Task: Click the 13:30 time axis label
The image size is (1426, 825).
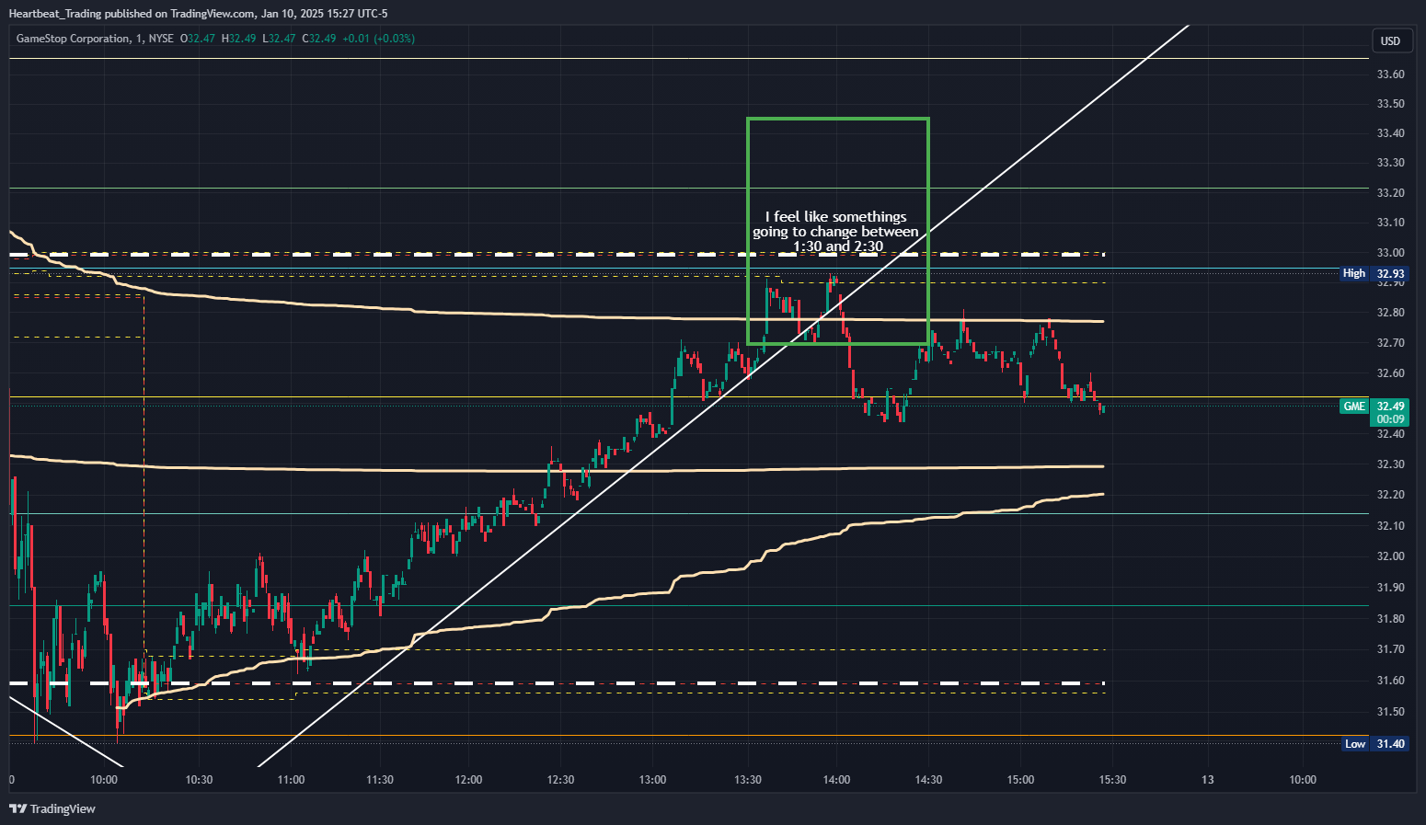Action: [x=748, y=780]
